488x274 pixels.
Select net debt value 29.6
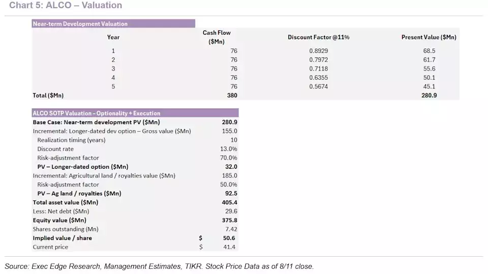point(231,211)
